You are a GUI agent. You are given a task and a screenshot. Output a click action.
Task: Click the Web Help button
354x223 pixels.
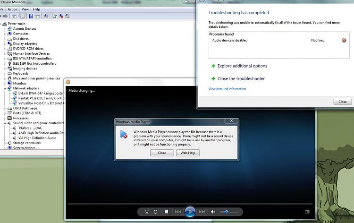point(188,153)
